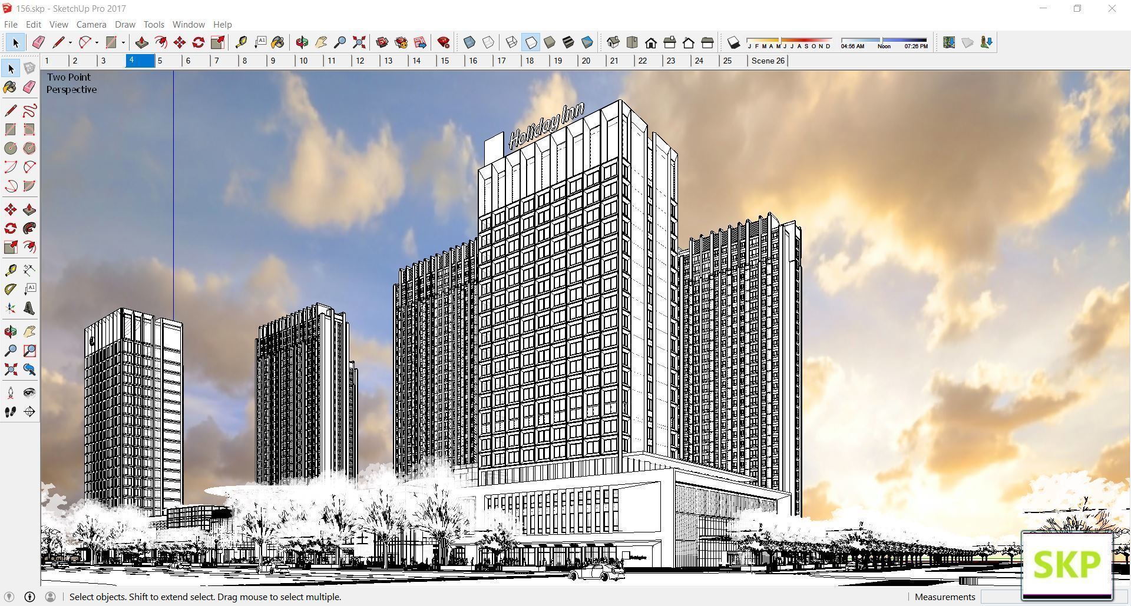Screen dimensions: 1131x606
Task: Enable Shaded face style
Action: (550, 42)
